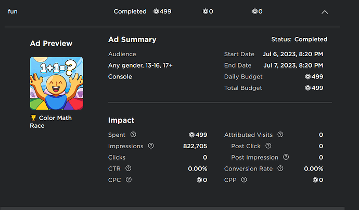Viewport: 359px width, 210px height.
Task: Open the Attributed Visits help icon
Action: point(280,135)
